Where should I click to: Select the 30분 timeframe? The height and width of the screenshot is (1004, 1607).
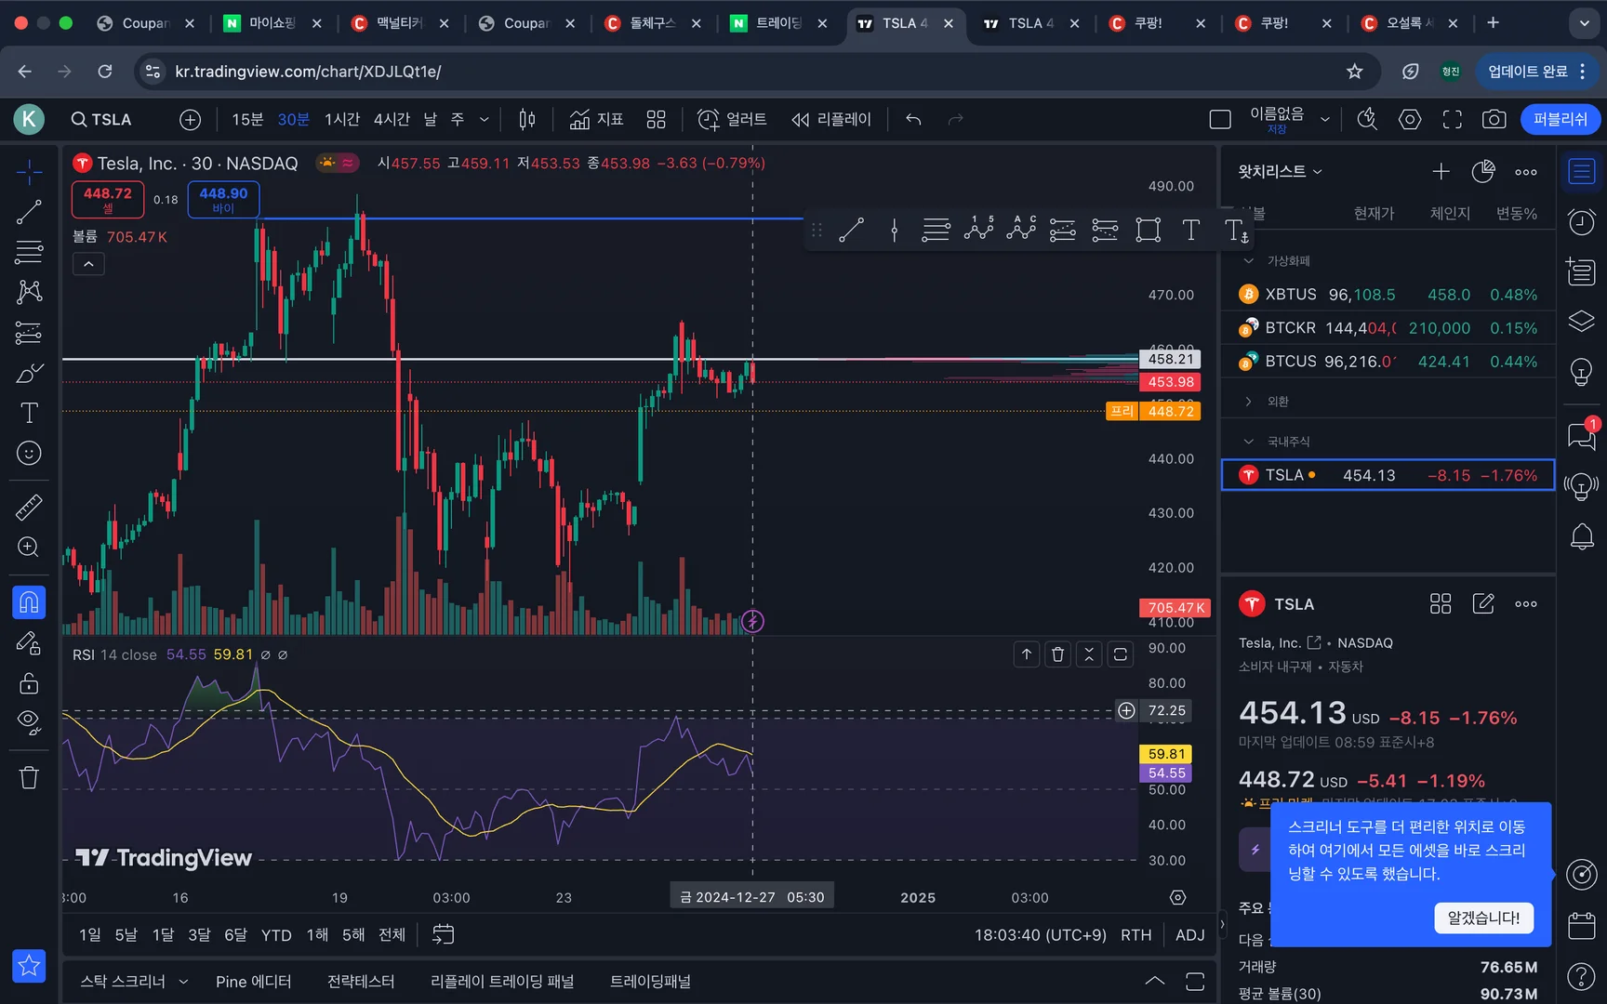[x=293, y=119]
